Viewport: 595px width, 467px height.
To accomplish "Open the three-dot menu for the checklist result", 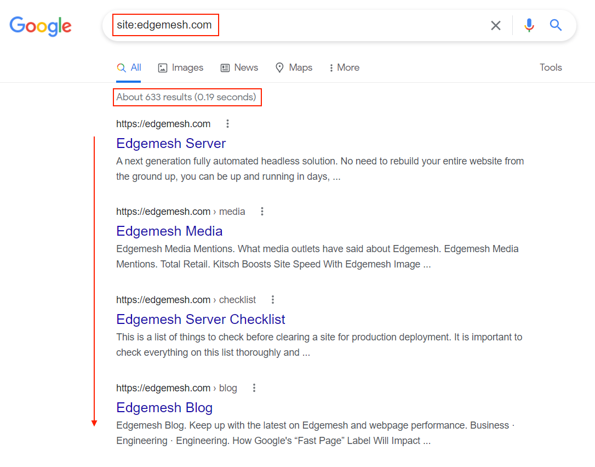I will 272,300.
